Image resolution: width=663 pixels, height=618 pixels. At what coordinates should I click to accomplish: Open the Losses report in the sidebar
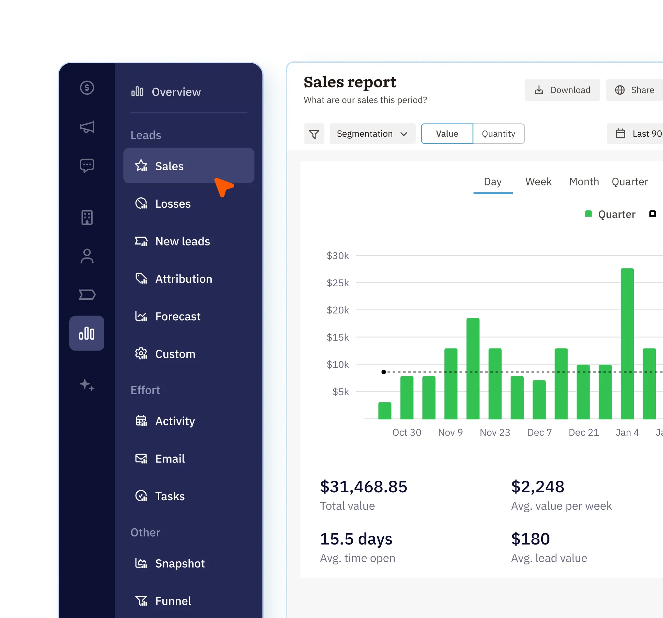(173, 204)
